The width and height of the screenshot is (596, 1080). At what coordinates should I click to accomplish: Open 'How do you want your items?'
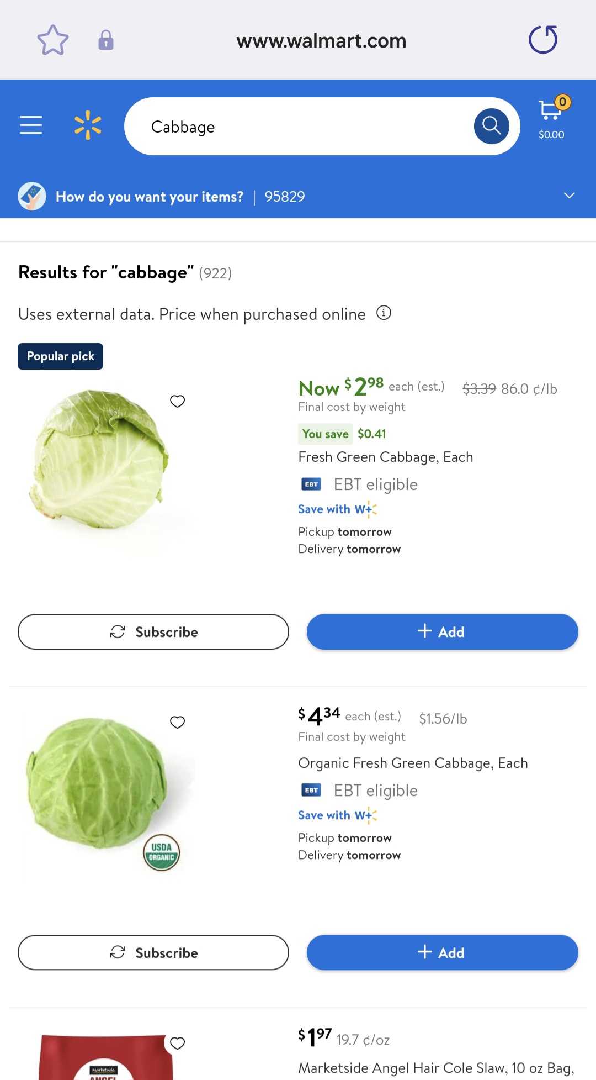click(149, 197)
